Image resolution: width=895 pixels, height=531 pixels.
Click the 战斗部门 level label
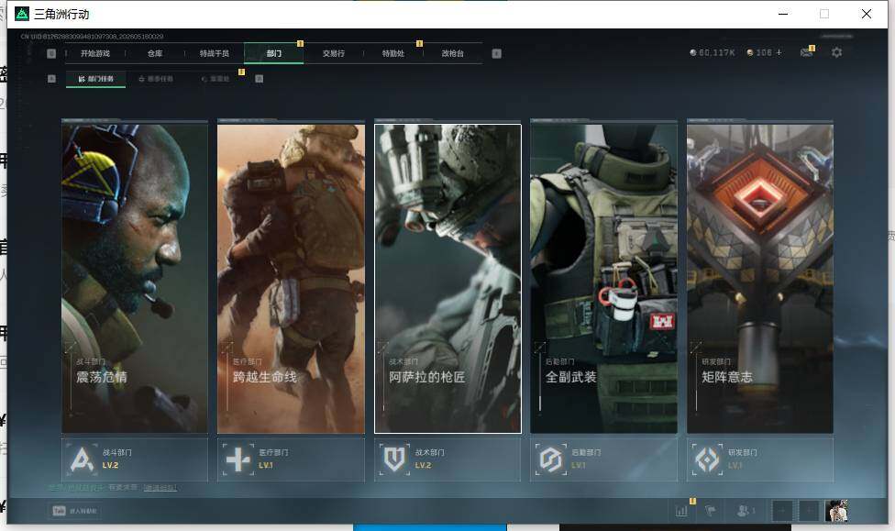coord(110,465)
